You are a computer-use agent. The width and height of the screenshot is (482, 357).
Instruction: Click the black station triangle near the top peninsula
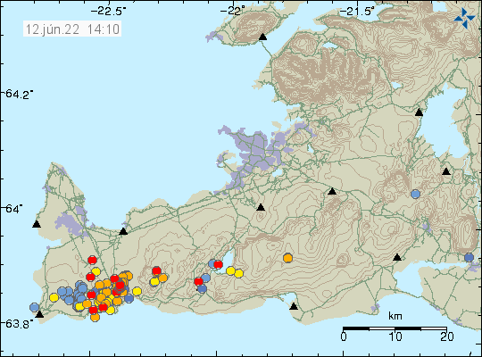[262, 37]
